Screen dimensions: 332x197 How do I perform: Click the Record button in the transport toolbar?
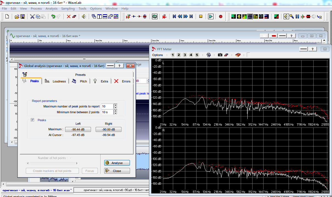tap(220, 17)
